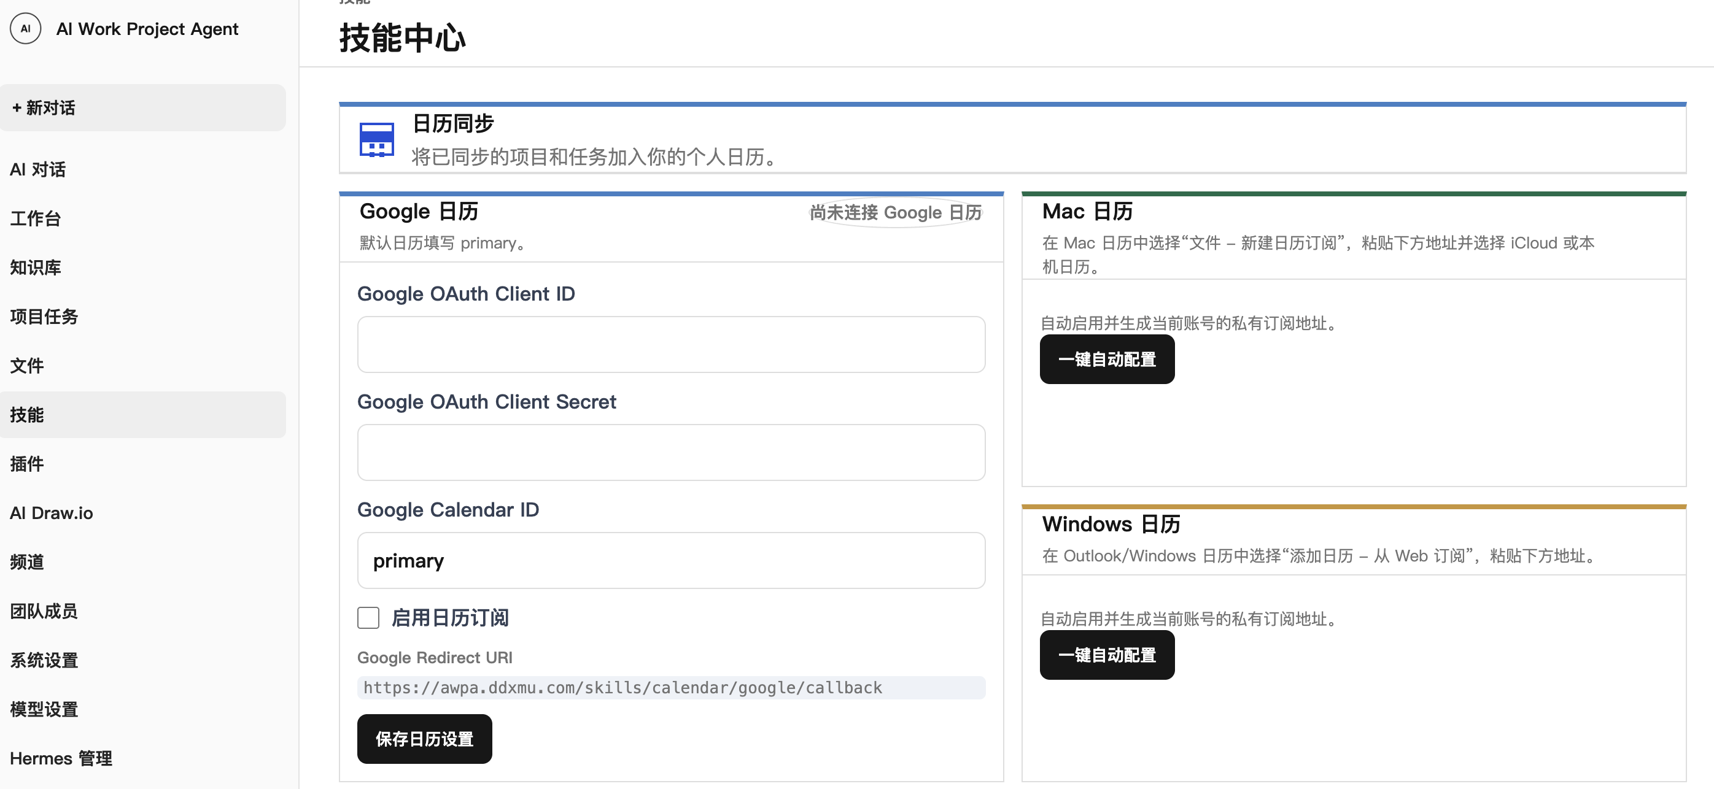This screenshot has height=789, width=1714.
Task: Click the 技能中心 page heading
Action: click(x=402, y=37)
